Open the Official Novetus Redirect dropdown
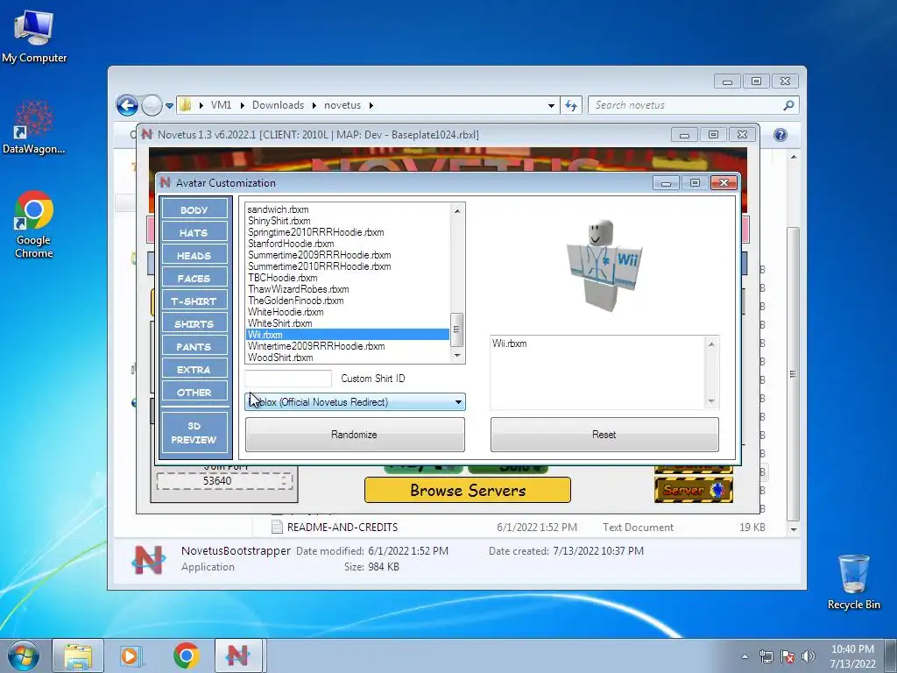The height and width of the screenshot is (673, 897). click(355, 401)
